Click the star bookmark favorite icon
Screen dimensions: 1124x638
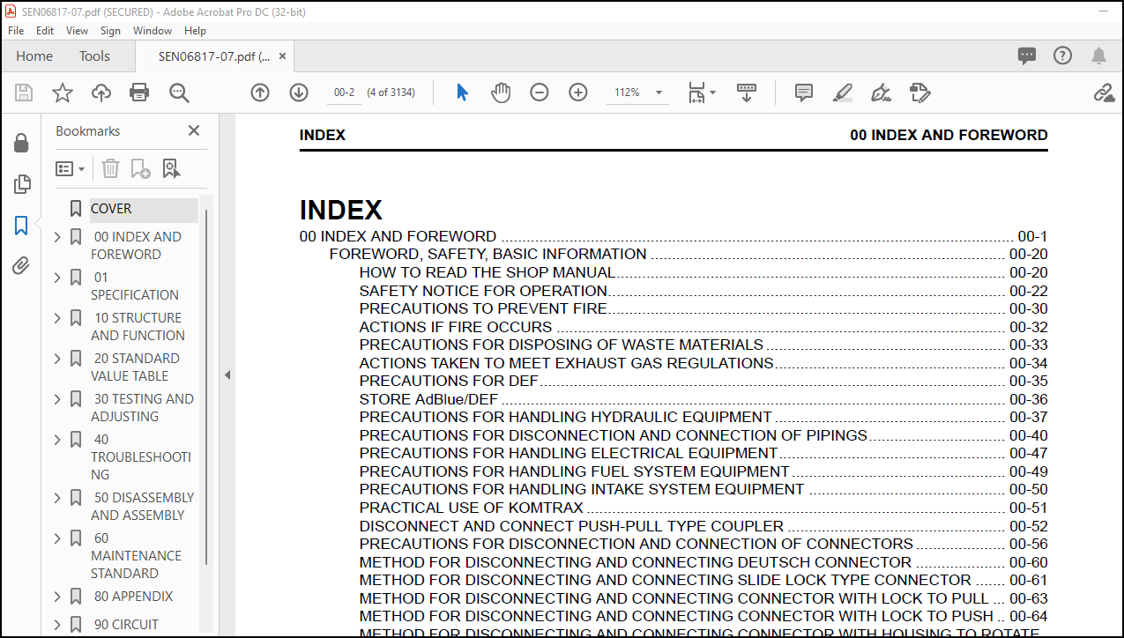click(x=63, y=93)
